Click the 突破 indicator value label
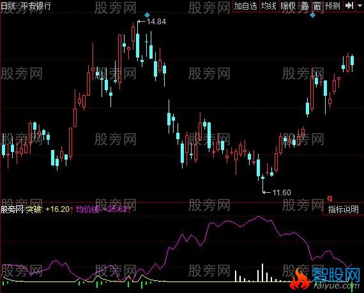 pyautogui.click(x=48, y=209)
